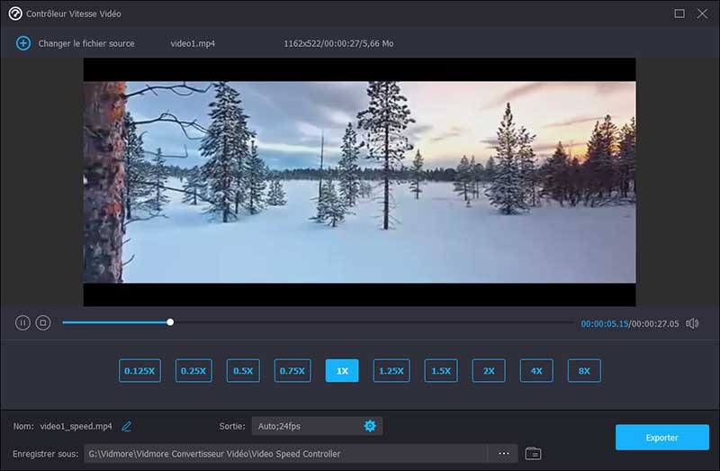This screenshot has width=720, height=471.
Task: Click the plus icon to change source file
Action: coord(23,43)
